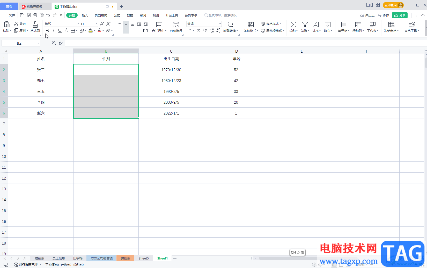Click the Save icon in quick access toolbar
Viewport: 427px width, 268px height.
(22, 15)
